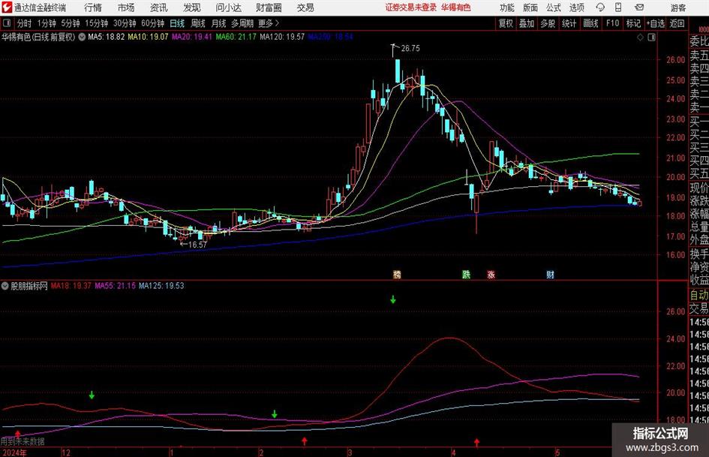Expand 股朋指标网 indicator dropdown arrow
This screenshot has width=709, height=457.
click(x=5, y=286)
